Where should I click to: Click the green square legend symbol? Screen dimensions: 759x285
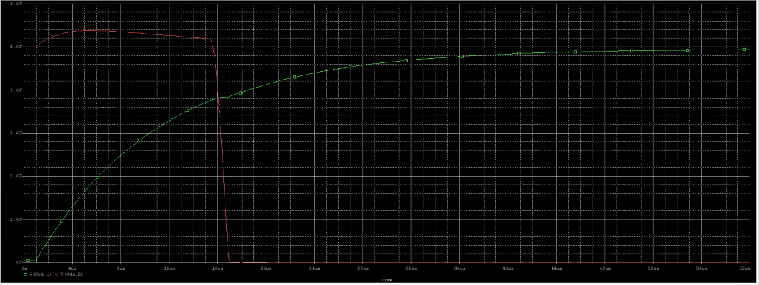[26, 274]
